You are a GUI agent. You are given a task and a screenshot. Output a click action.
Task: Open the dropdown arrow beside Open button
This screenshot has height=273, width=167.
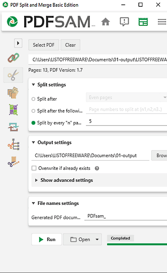[97, 239]
